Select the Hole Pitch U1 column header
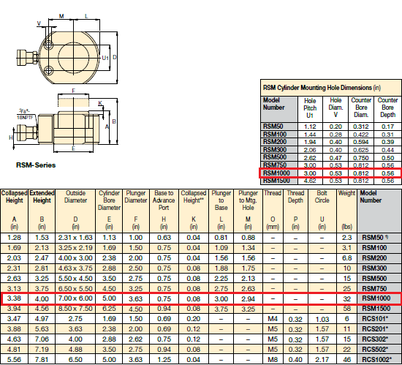Screen dimensions: 402x365 click(310, 108)
